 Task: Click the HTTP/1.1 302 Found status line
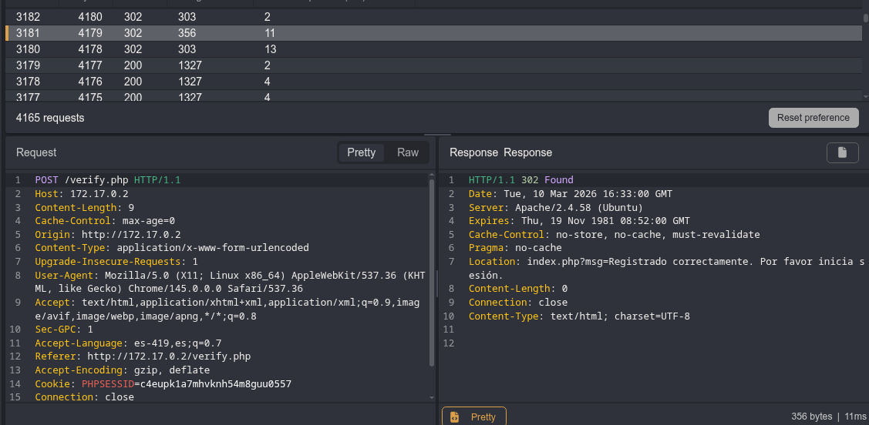(520, 179)
